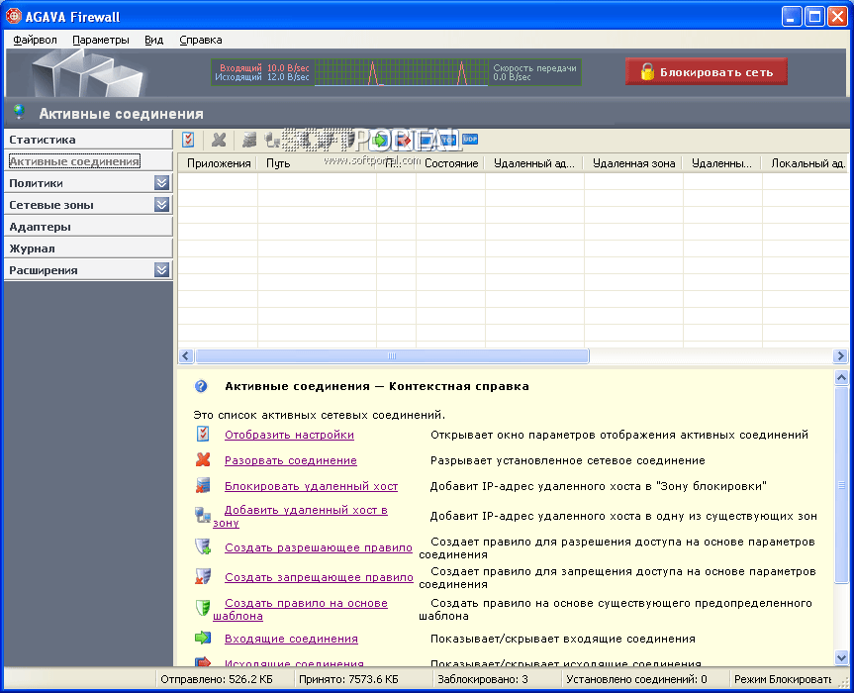Click the Отобразить настройки link
854x693 pixels.
(289, 435)
